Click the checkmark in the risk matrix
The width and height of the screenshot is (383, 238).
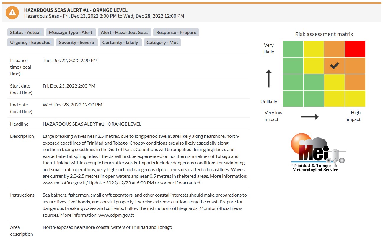click(334, 66)
